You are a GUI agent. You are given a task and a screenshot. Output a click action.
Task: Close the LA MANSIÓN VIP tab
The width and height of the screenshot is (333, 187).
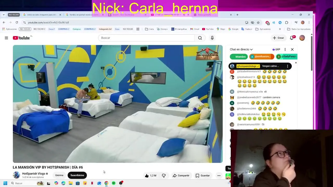pyautogui.click(x=188, y=15)
